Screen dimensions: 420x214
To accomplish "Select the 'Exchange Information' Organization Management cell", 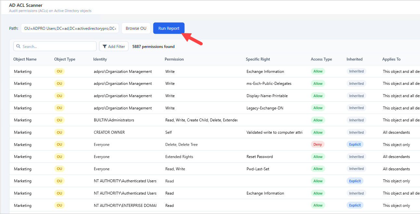I will point(265,72).
